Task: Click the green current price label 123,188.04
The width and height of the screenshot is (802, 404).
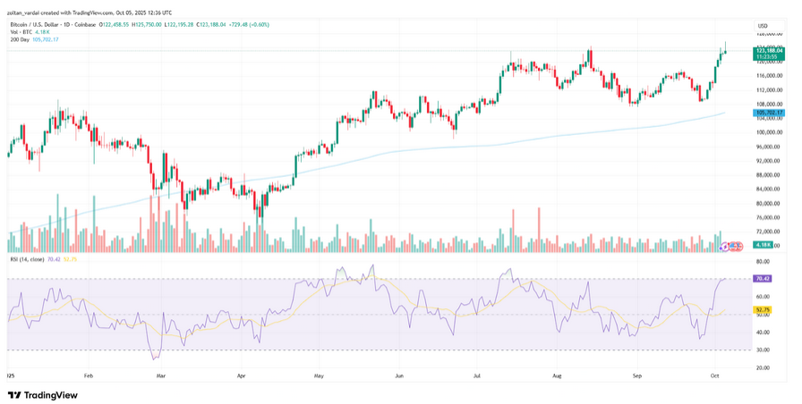Action: [769, 55]
